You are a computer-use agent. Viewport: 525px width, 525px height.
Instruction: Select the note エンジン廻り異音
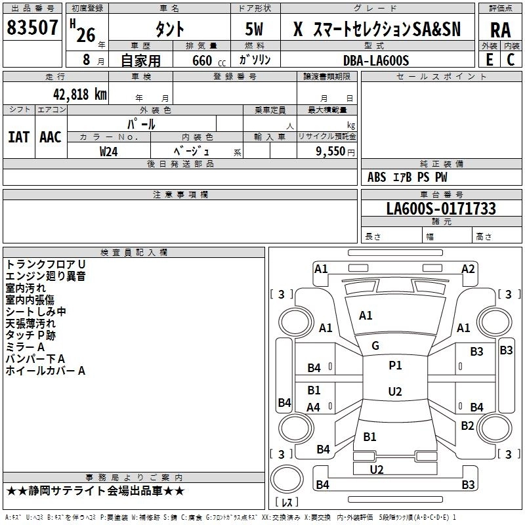click(x=45, y=276)
